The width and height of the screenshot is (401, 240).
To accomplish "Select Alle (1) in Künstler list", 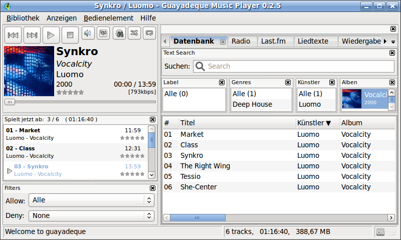I will point(316,94).
